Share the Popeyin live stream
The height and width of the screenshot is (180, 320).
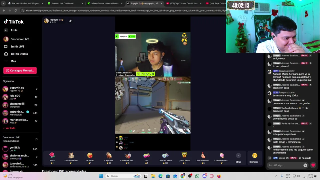tap(70, 21)
